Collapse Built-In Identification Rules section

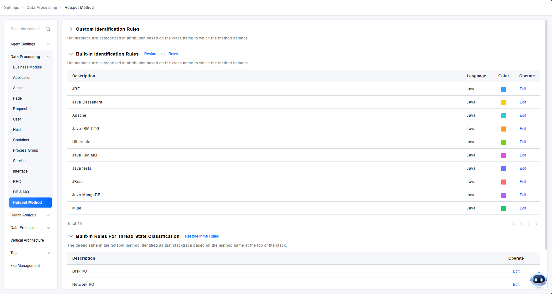click(x=71, y=54)
